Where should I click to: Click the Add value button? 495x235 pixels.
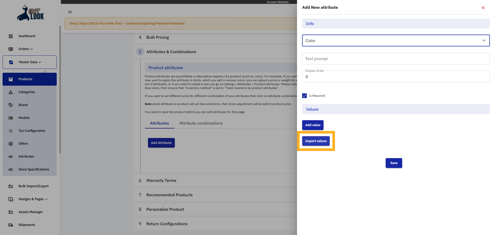[x=313, y=125]
